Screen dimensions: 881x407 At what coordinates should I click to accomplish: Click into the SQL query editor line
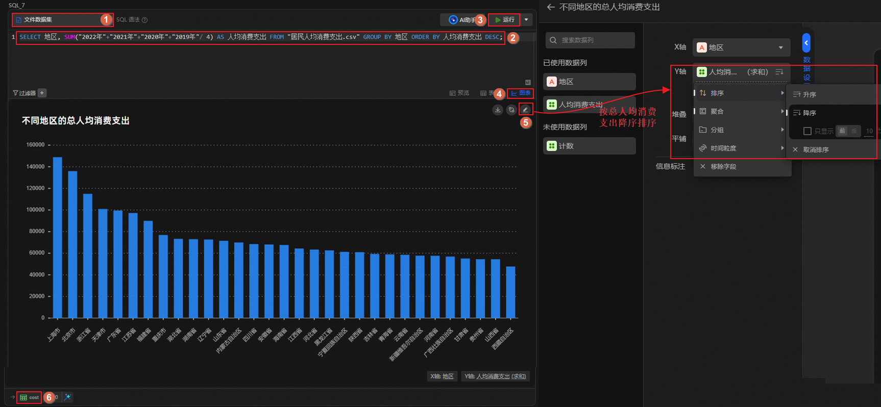[x=260, y=37]
